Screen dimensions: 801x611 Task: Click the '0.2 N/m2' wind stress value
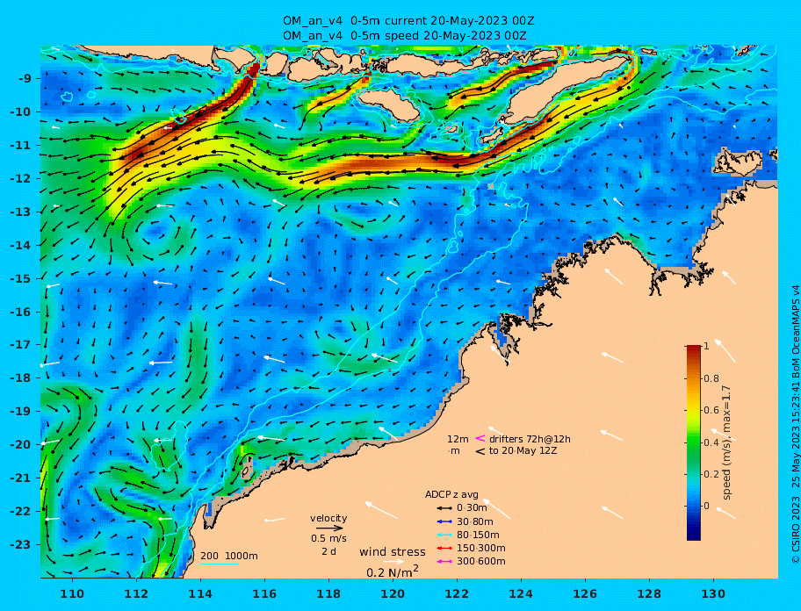click(393, 571)
